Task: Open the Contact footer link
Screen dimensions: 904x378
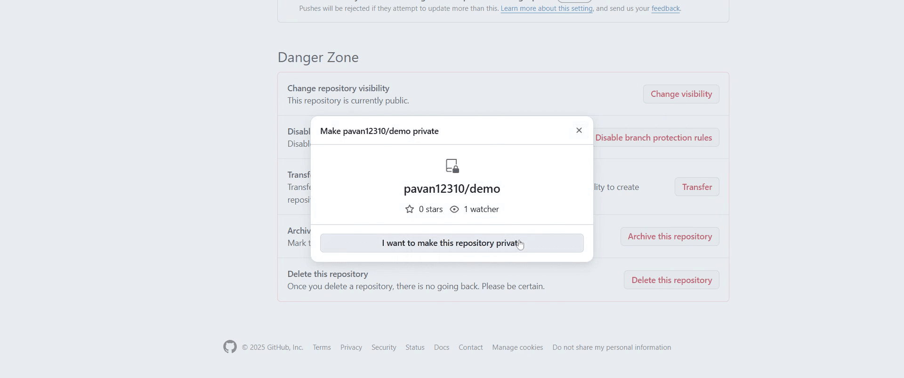Action: (x=471, y=347)
